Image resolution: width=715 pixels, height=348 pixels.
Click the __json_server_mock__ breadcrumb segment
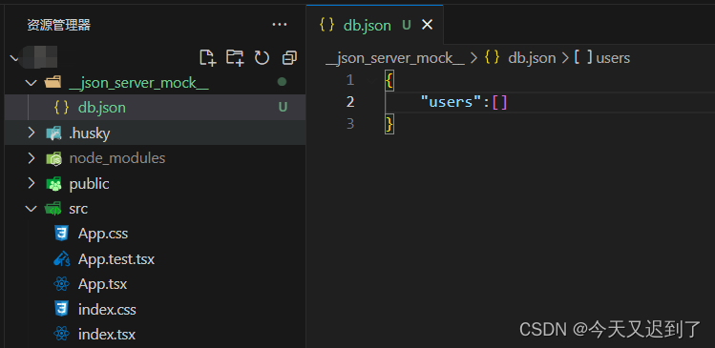[x=395, y=58]
